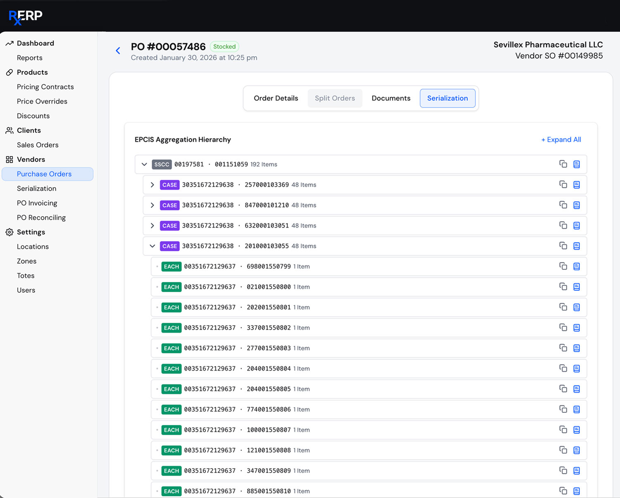Expand CASE 847000101210 to show items
Viewport: 620px width, 498px height.
(152, 205)
